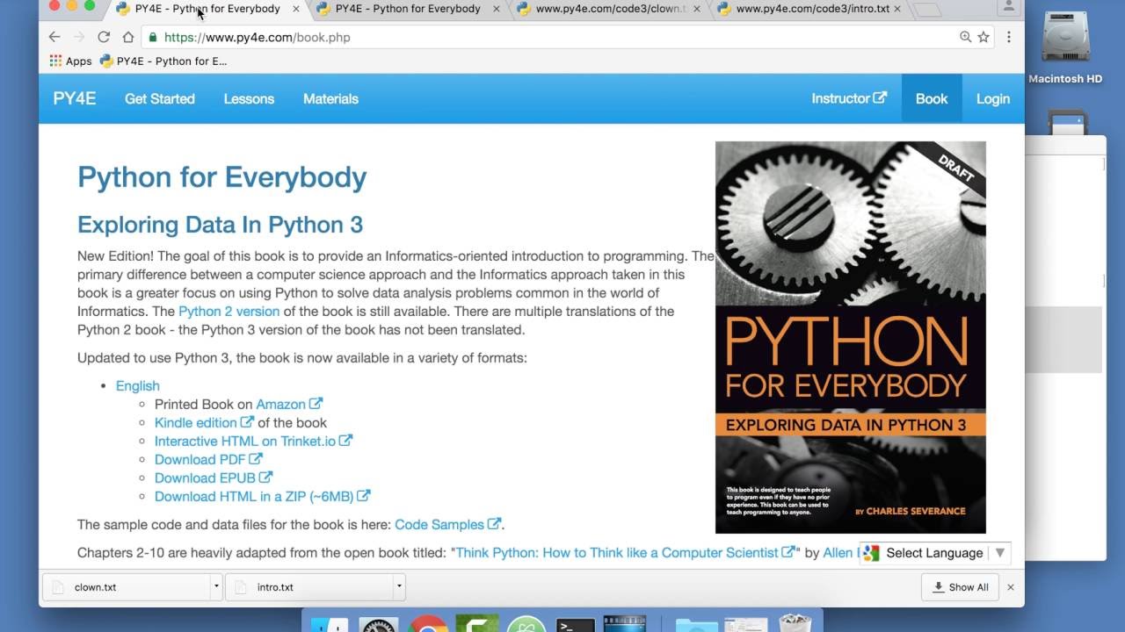The width and height of the screenshot is (1125, 632).
Task: Click Show All downloads button
Action: (x=960, y=586)
